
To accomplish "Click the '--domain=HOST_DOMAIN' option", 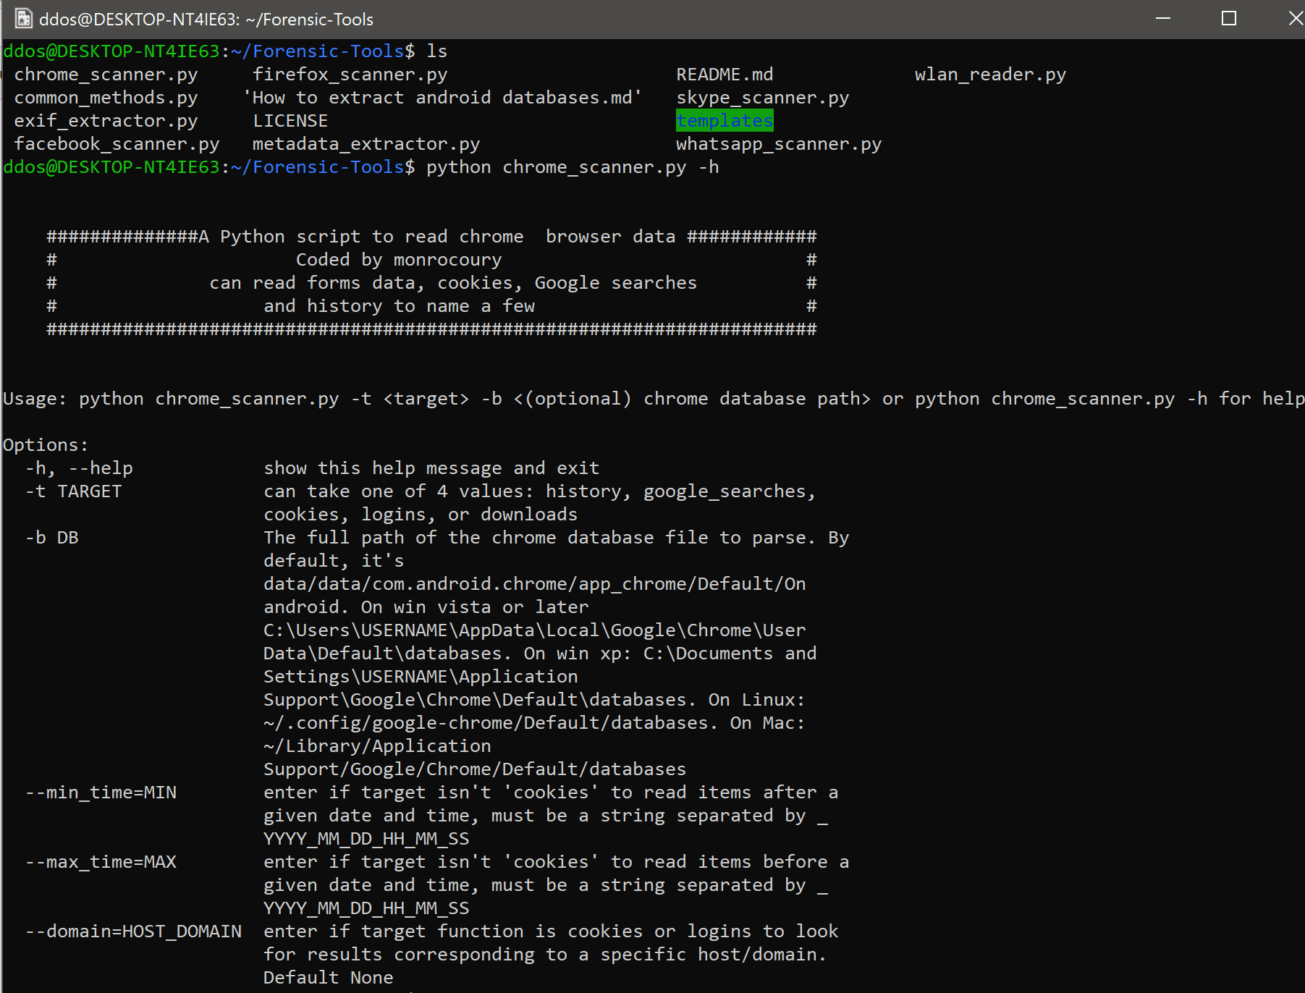I will pos(133,931).
